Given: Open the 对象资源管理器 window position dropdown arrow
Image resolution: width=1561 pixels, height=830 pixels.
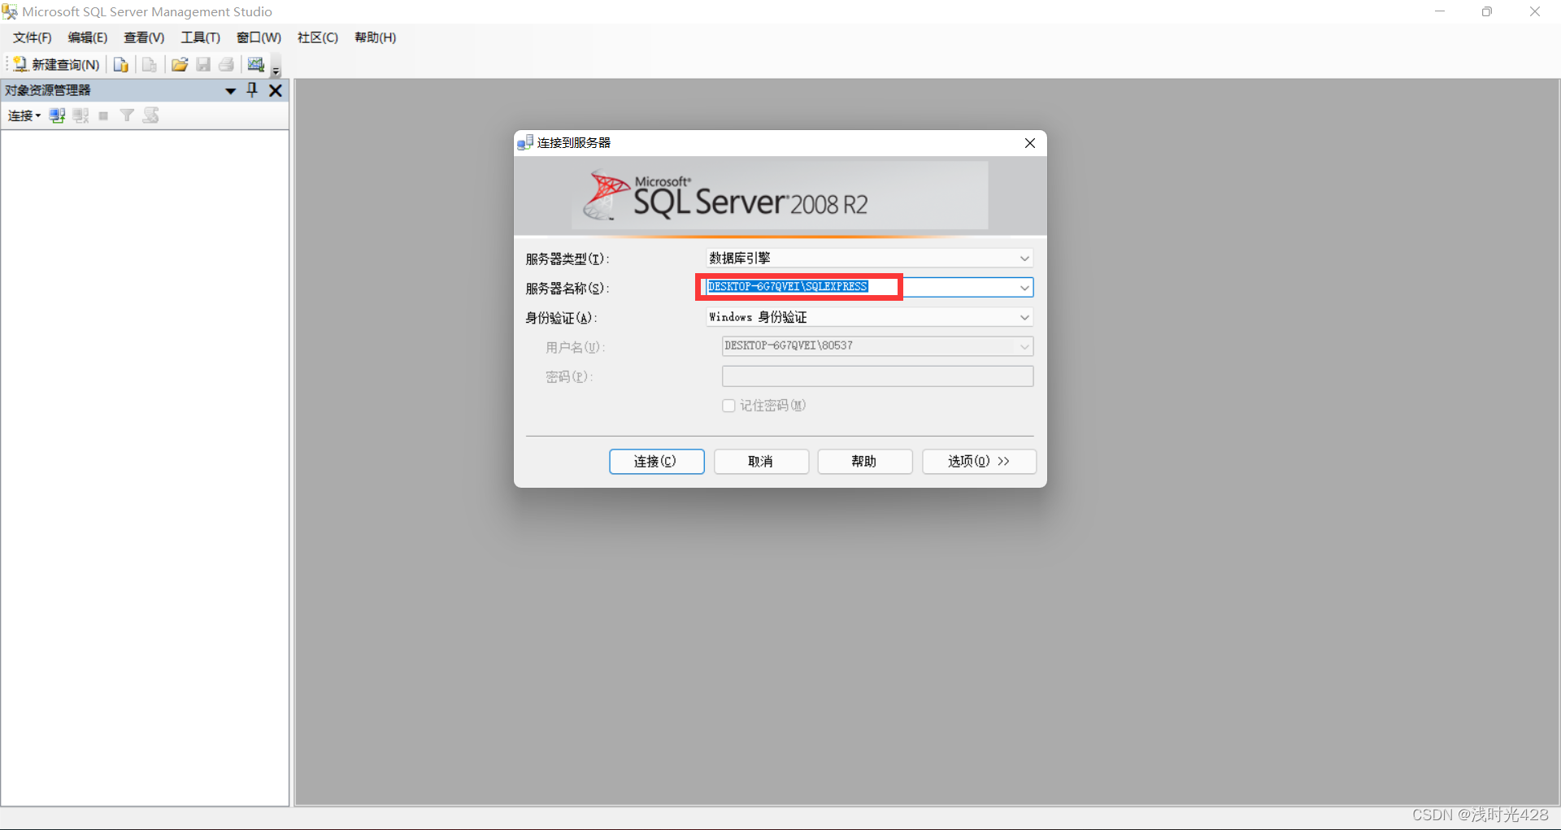Looking at the screenshot, I should (231, 91).
